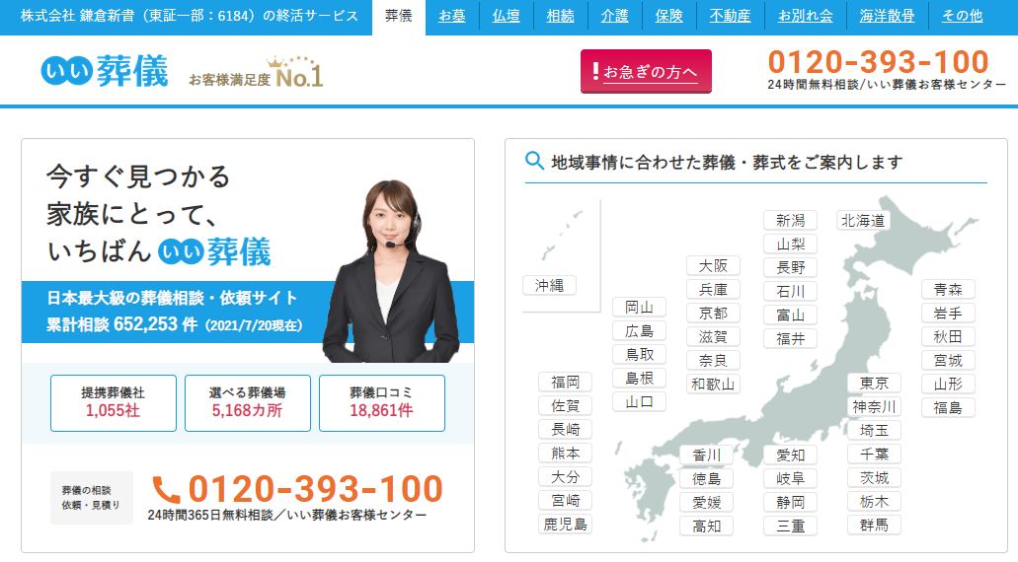Select 鳥取 prefecture
1018x562 pixels.
(x=639, y=355)
